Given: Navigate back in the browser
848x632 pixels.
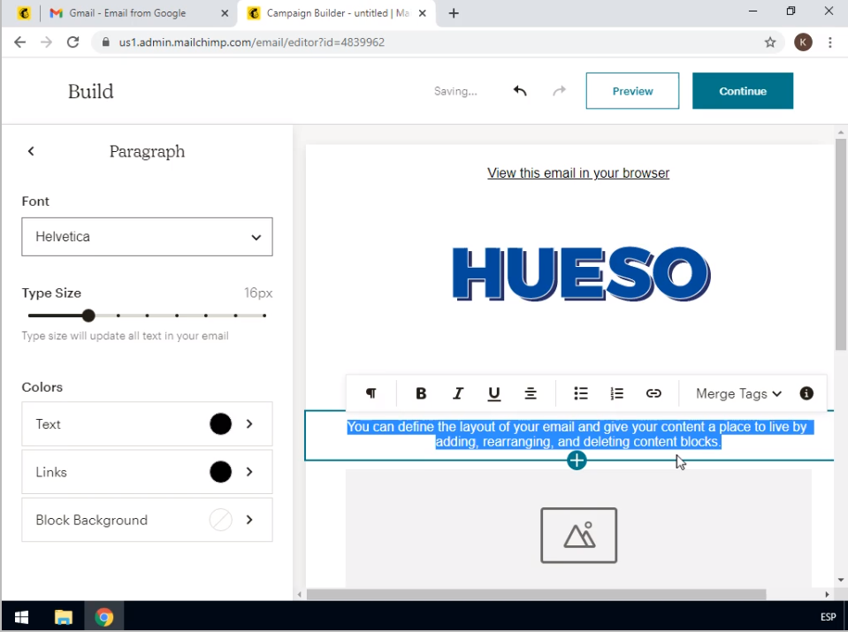Looking at the screenshot, I should point(20,42).
